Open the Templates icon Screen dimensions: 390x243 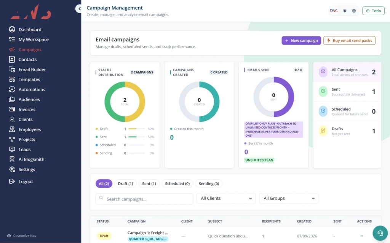[x=12, y=79]
